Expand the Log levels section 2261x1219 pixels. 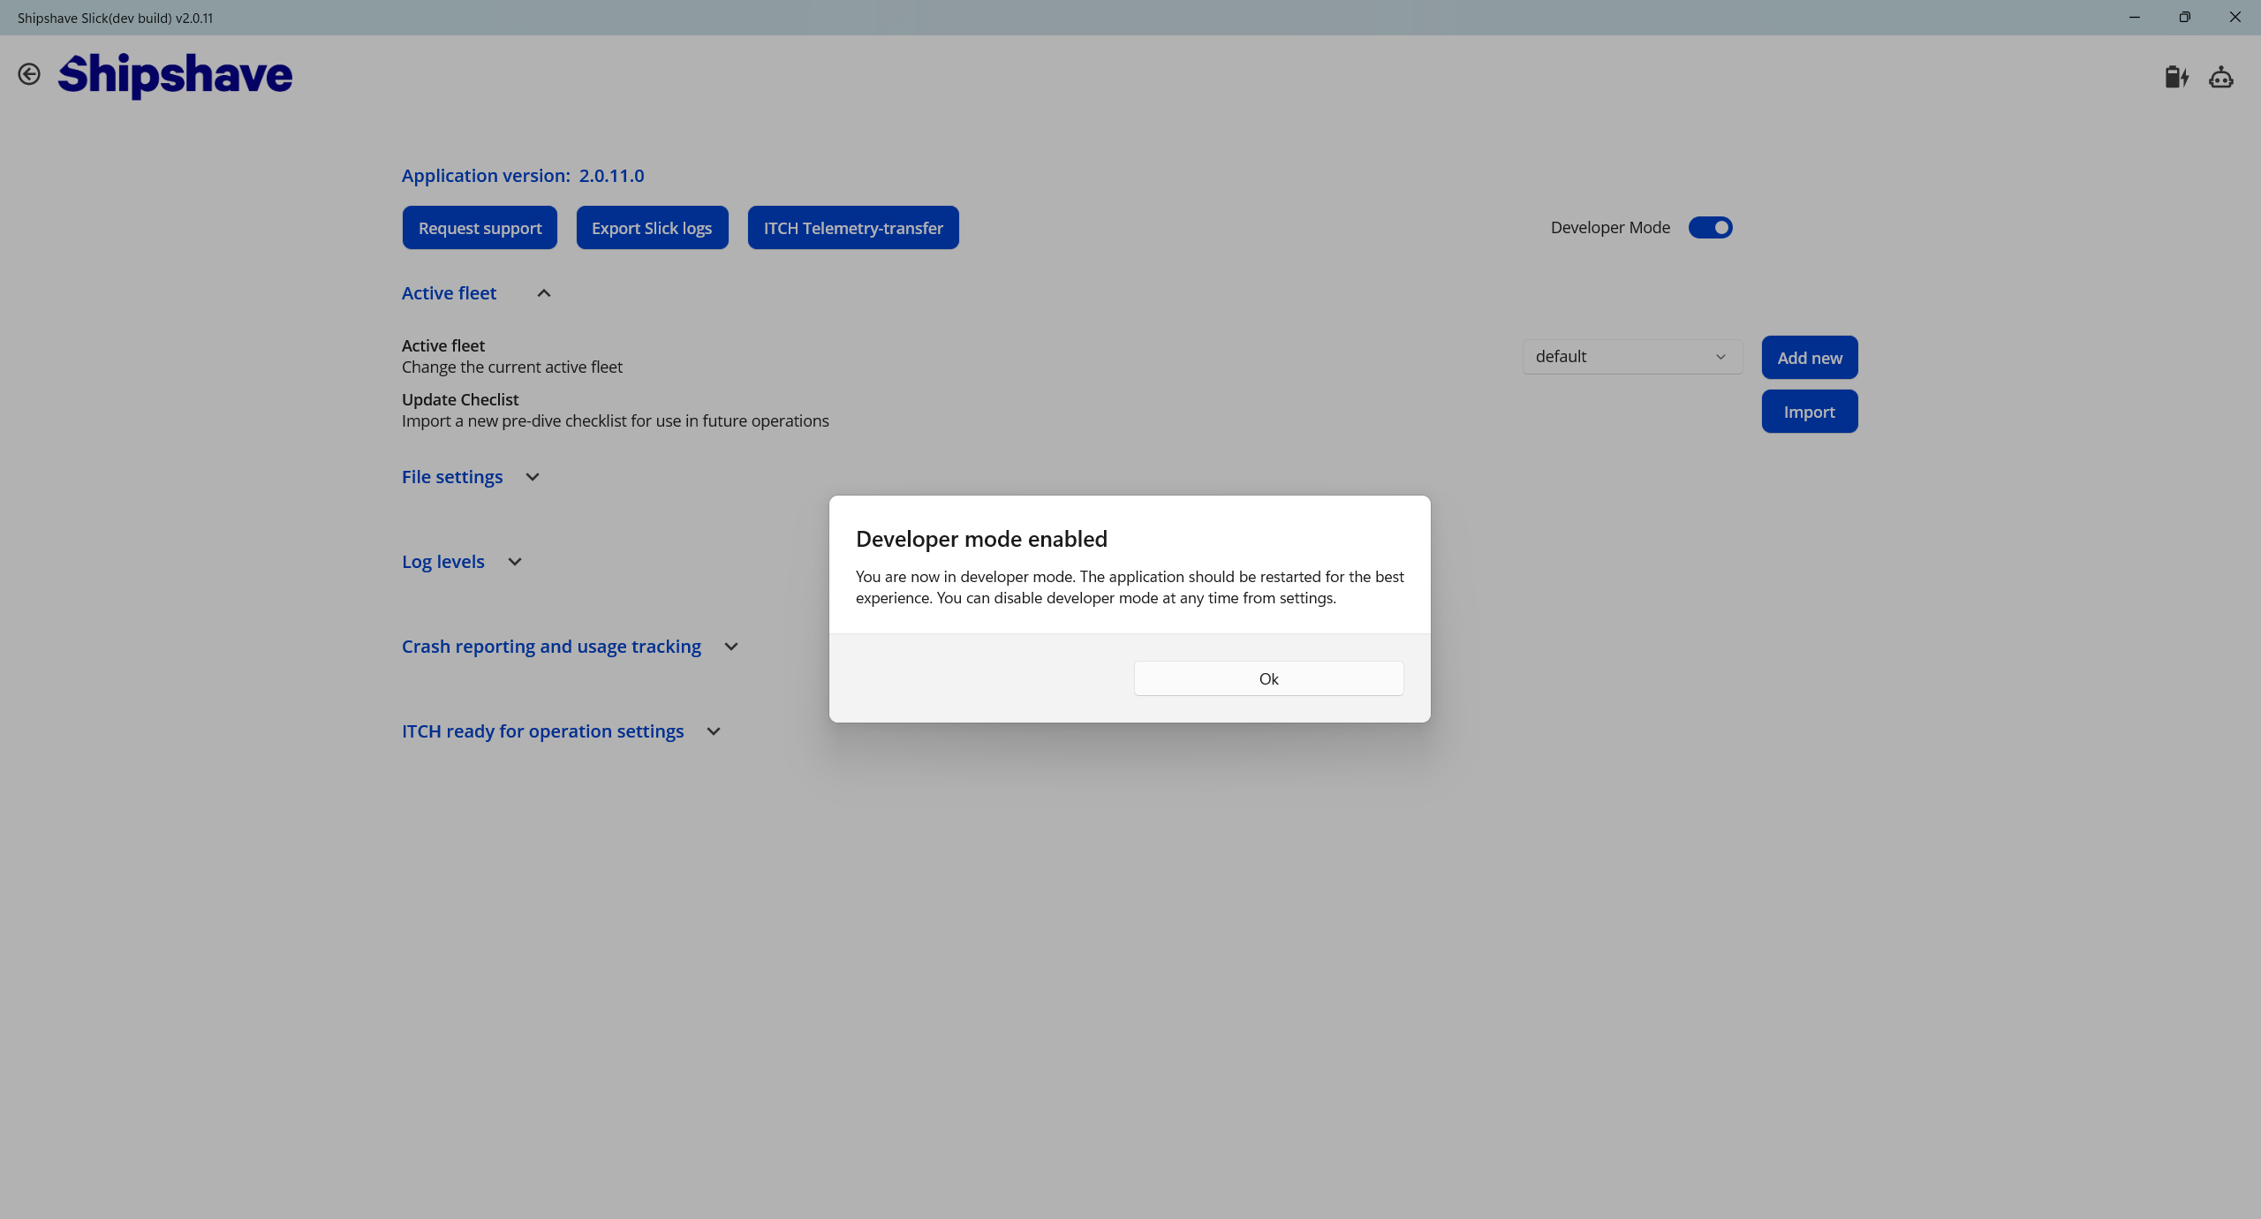[x=515, y=562]
